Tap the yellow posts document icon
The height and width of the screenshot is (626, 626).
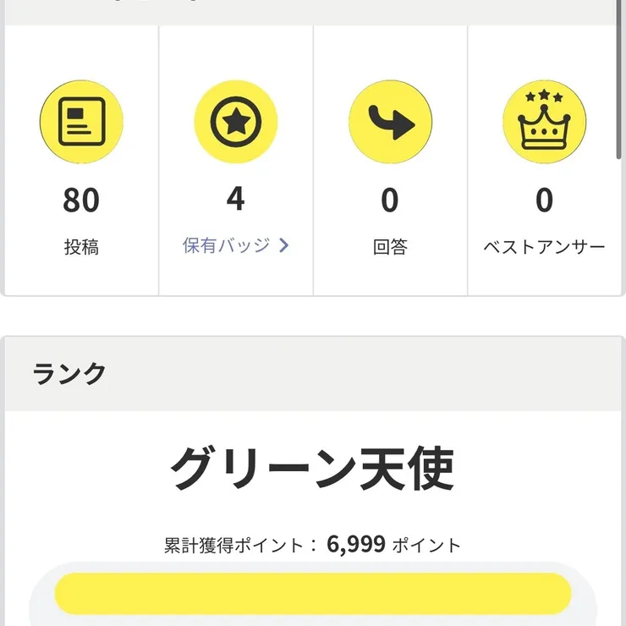pyautogui.click(x=81, y=123)
